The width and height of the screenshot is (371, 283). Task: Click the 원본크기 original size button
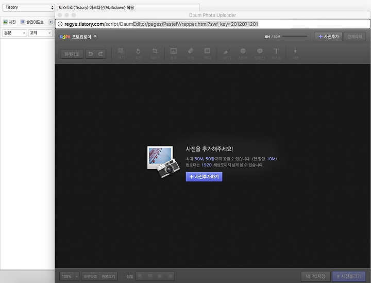(x=108, y=276)
